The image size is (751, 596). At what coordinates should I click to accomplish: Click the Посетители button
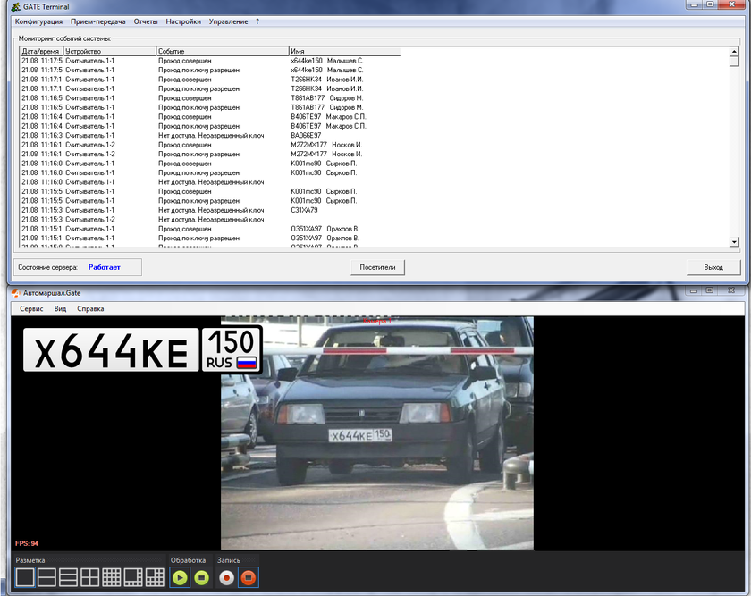377,267
